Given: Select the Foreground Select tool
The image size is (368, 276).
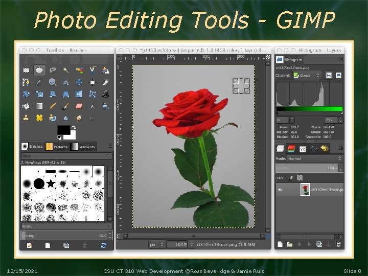Looking at the screenshot, I should pyautogui.click(x=106, y=70).
